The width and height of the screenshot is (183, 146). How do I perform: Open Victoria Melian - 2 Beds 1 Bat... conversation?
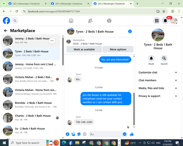[31, 79]
